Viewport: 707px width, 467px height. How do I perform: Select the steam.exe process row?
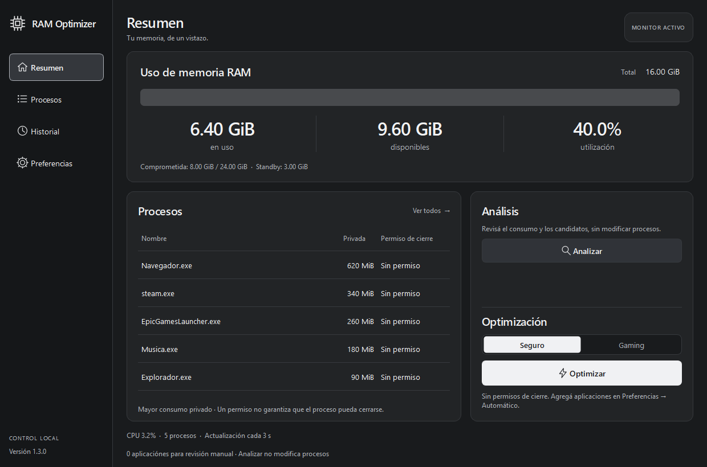(x=294, y=293)
